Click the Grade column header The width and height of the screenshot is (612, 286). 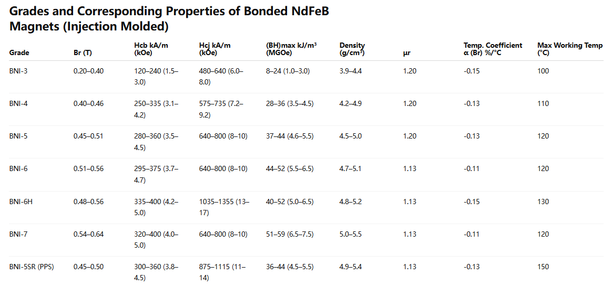coord(19,52)
